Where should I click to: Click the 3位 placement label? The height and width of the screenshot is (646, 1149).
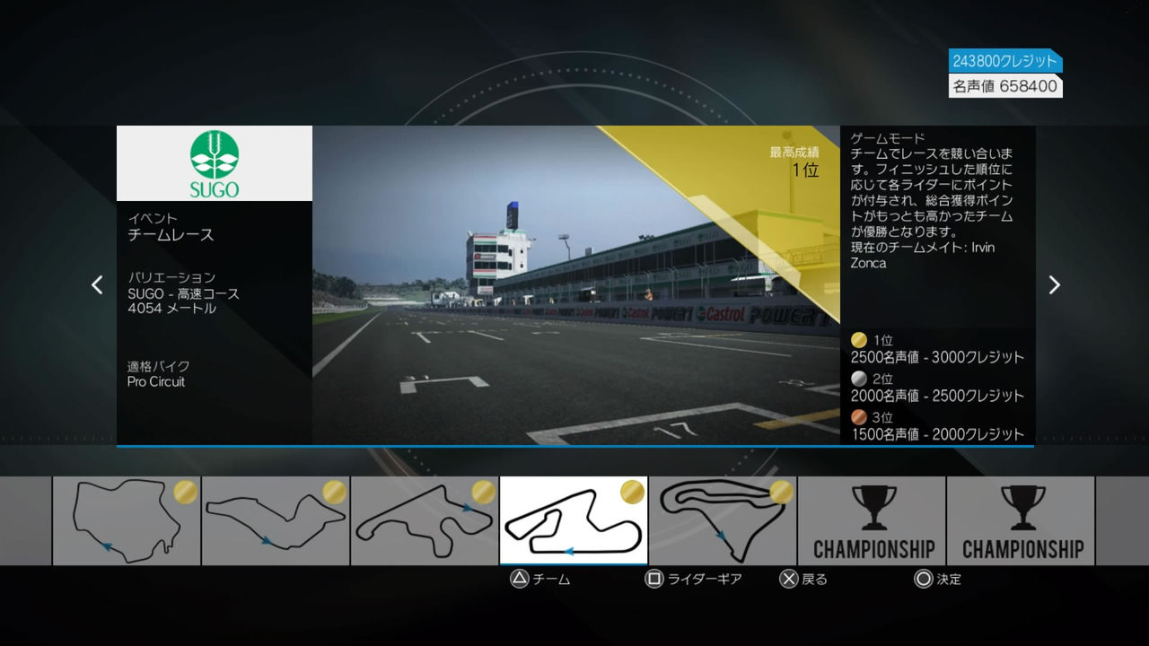(x=883, y=417)
